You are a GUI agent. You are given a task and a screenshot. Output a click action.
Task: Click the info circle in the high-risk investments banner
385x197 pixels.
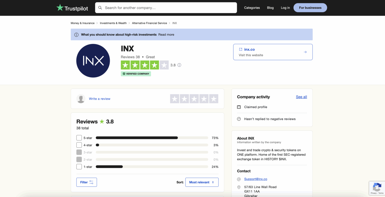pos(76,34)
